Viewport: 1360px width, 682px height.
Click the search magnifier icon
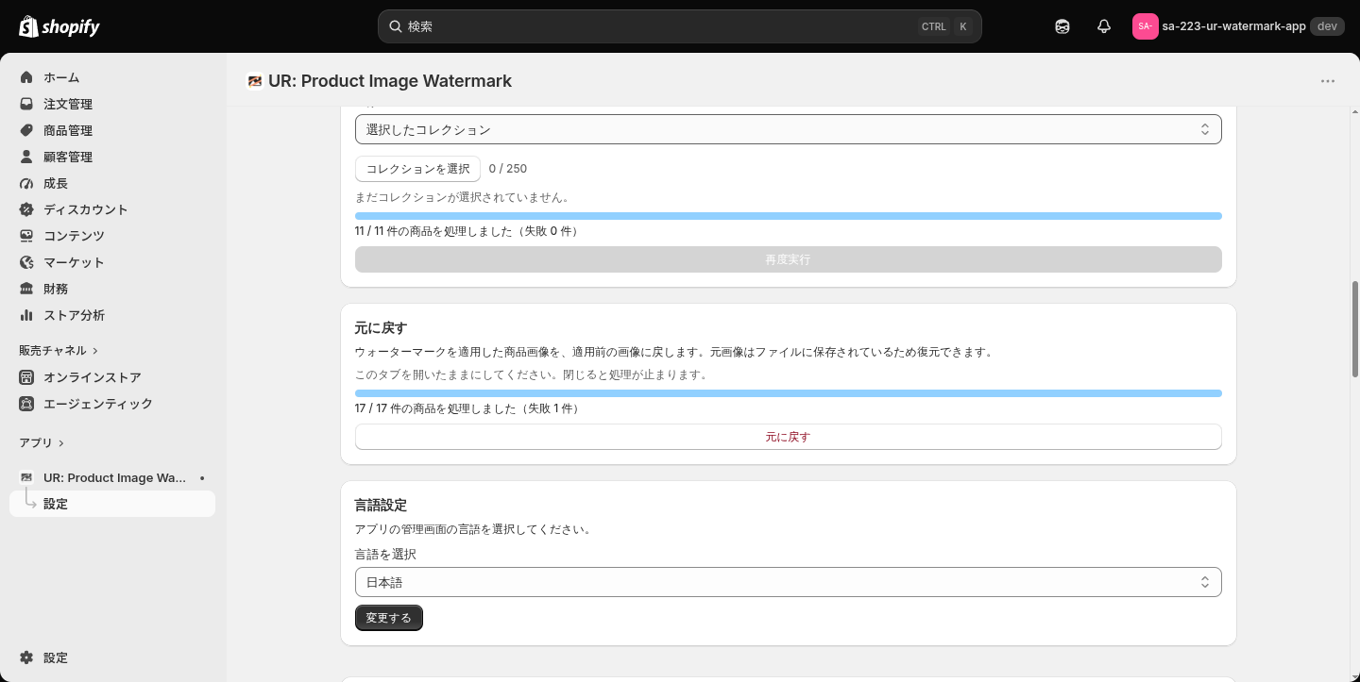tap(396, 26)
